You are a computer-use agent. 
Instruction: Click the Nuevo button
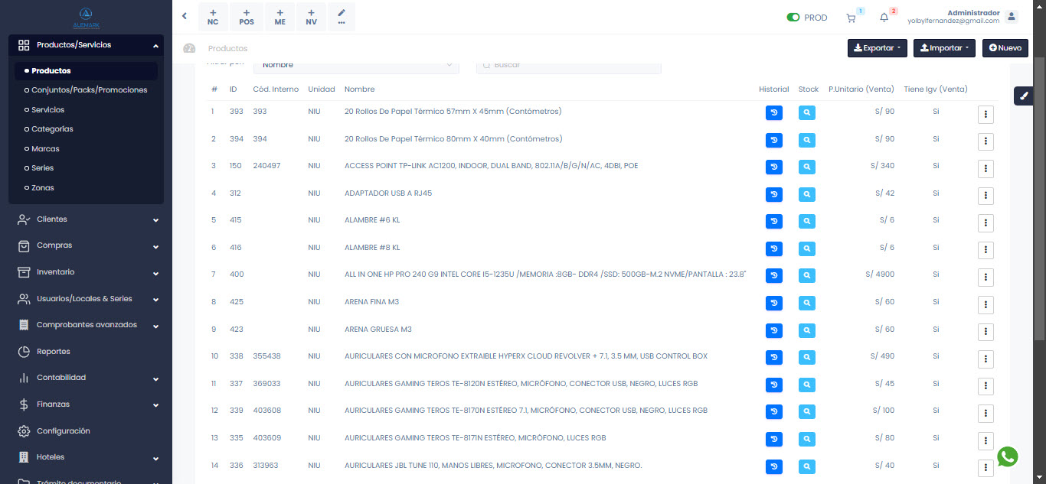coord(1005,48)
